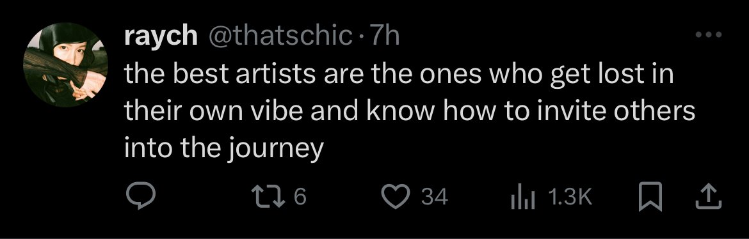The image size is (749, 239).
Task: Click the like count 34
Action: tap(434, 197)
